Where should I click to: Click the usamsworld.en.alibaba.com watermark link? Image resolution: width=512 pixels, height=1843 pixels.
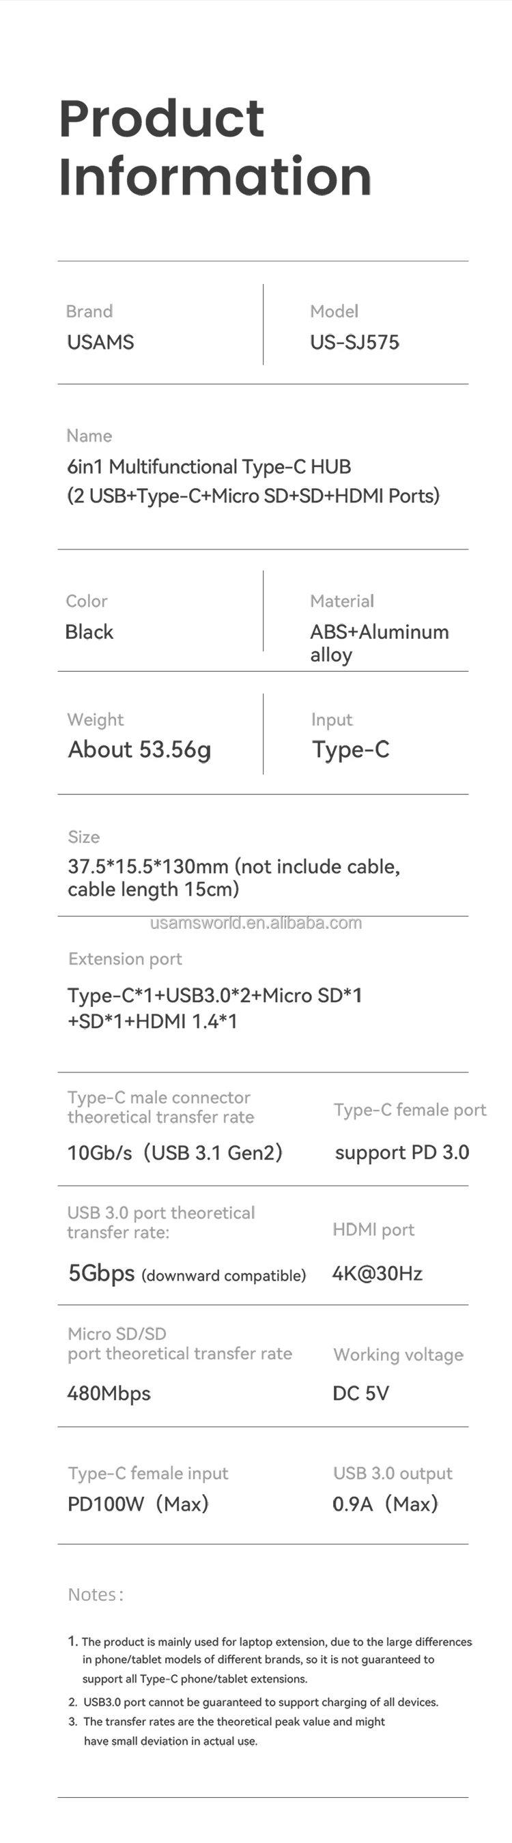tap(255, 923)
